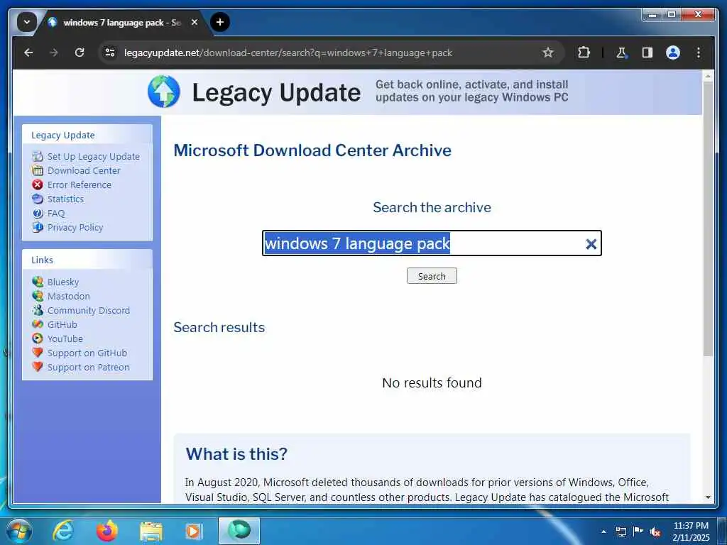
Task: Select the windows 7 language pack tab
Action: [x=121, y=23]
